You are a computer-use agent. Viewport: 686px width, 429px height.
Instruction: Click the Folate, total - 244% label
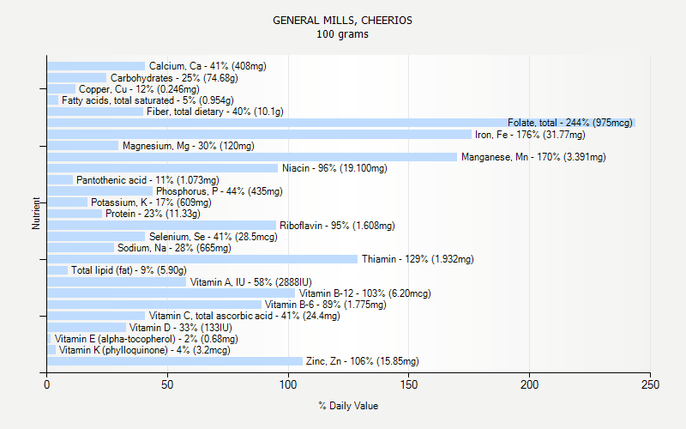pyautogui.click(x=570, y=123)
